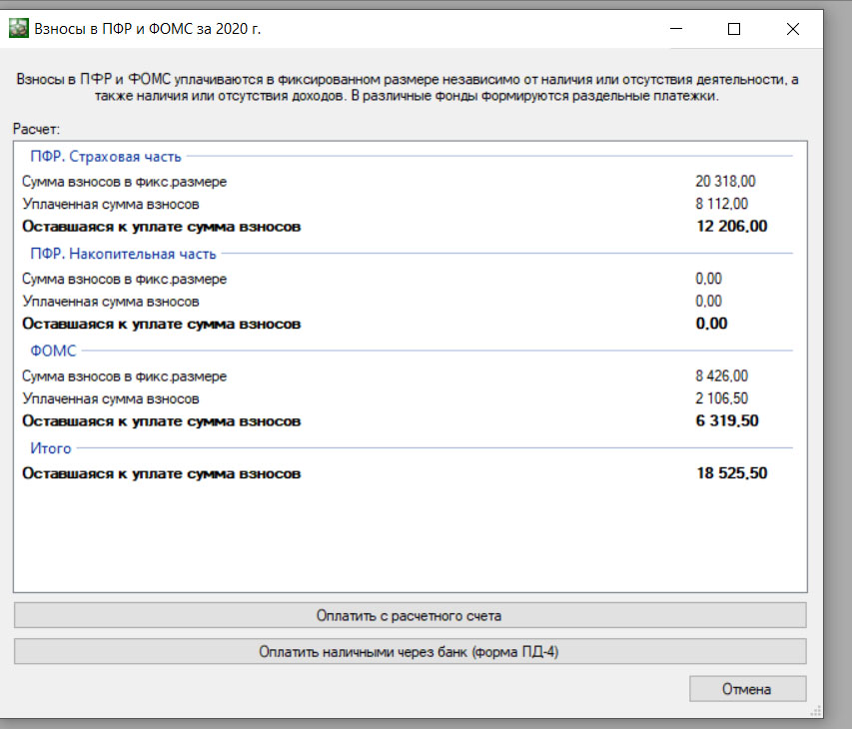Screen dimensions: 852x729
Task: Click the 8 112,00 paid amount
Action: point(721,204)
